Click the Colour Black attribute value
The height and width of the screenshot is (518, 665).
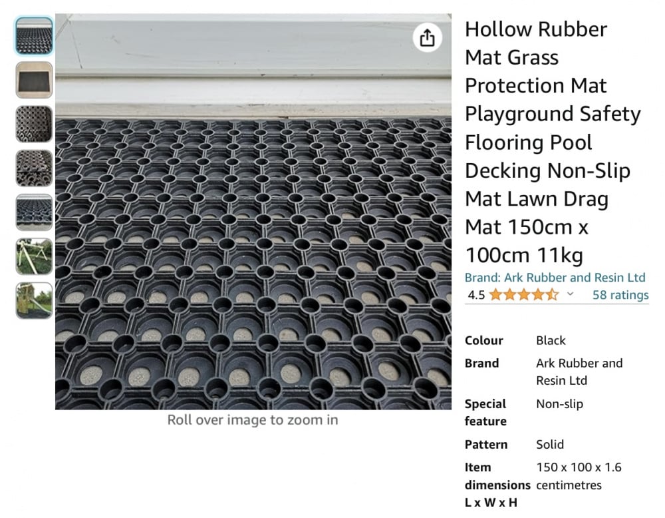[x=551, y=340]
